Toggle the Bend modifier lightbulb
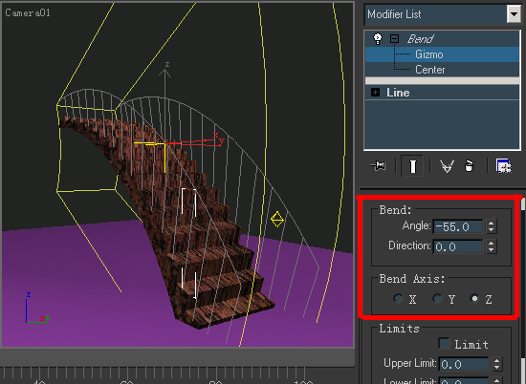526x384 pixels. (378, 39)
